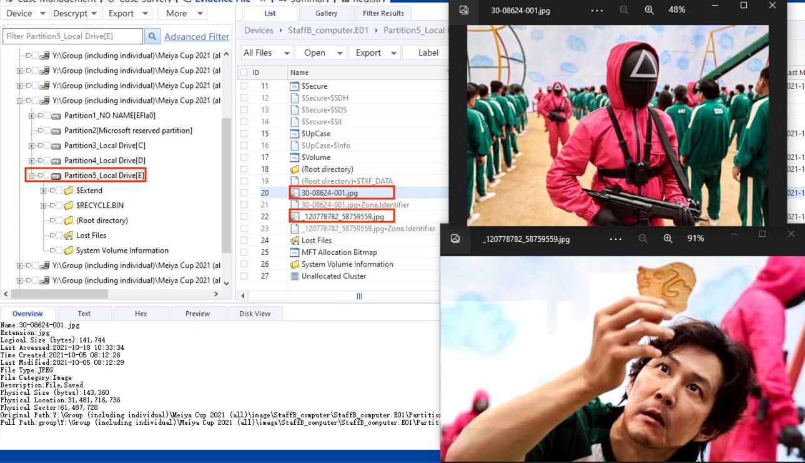Open the Preview tab

click(x=197, y=314)
